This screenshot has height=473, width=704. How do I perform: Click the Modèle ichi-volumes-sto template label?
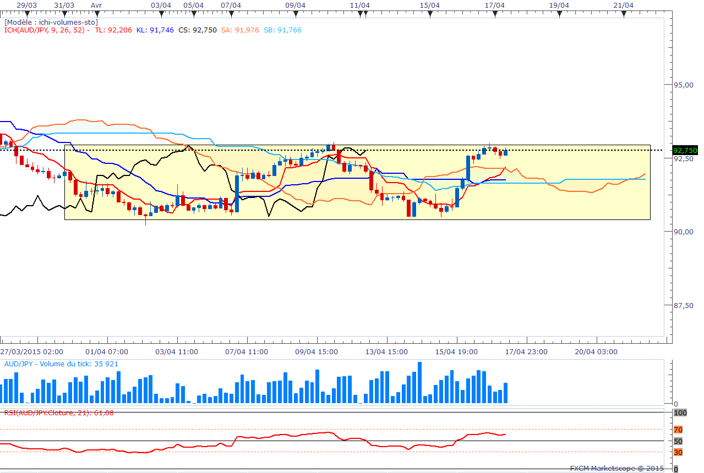(x=51, y=23)
